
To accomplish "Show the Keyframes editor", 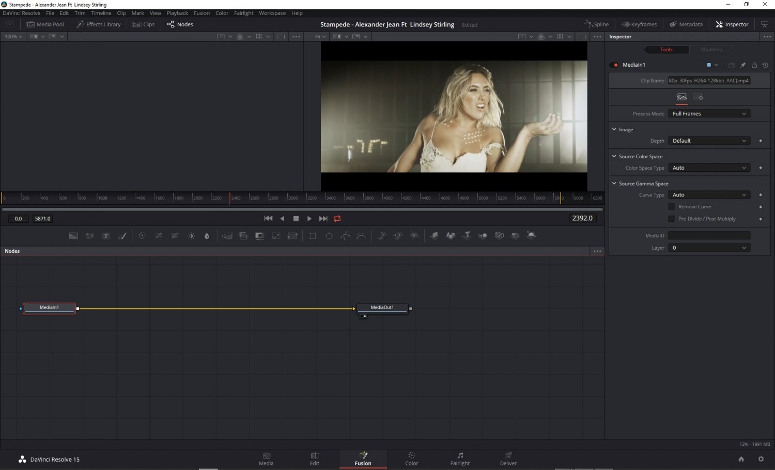I will (x=639, y=24).
